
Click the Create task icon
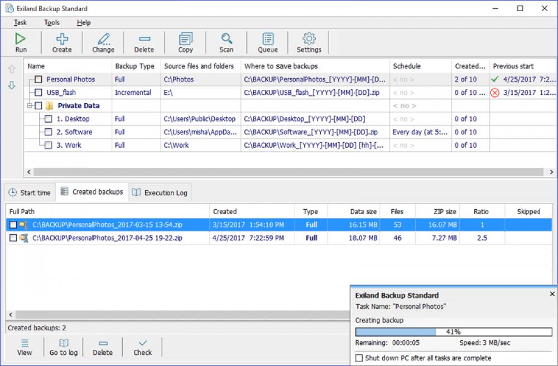pyautogui.click(x=61, y=42)
